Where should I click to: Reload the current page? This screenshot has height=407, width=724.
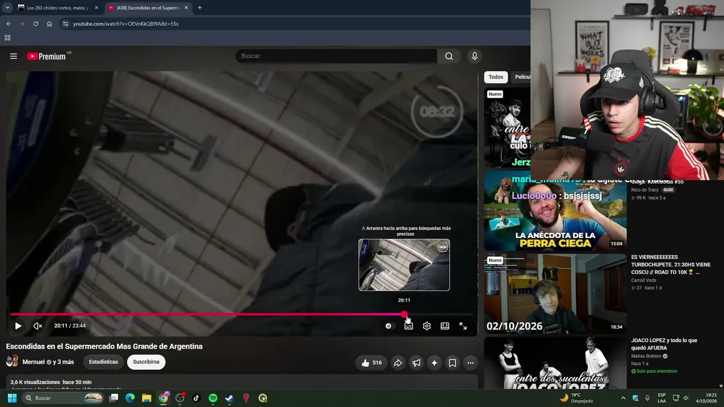(x=36, y=24)
